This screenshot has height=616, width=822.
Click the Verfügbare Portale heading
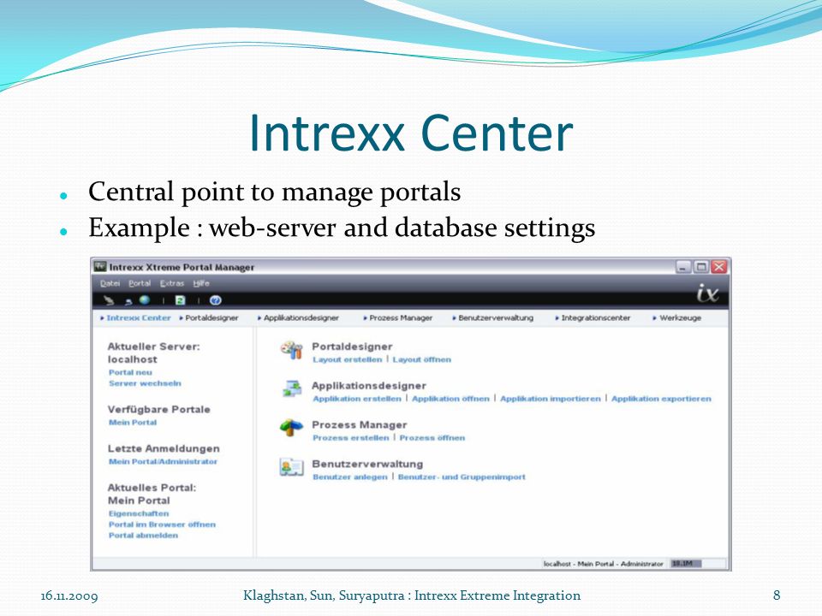point(159,410)
